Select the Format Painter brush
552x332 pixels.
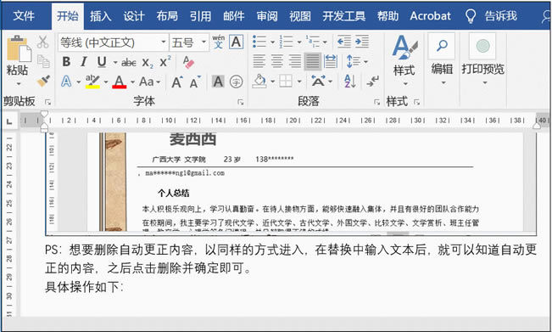coord(43,81)
